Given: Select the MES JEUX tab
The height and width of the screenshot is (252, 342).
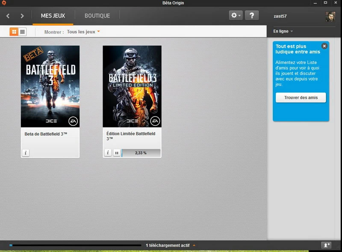Looking at the screenshot, I should point(53,16).
